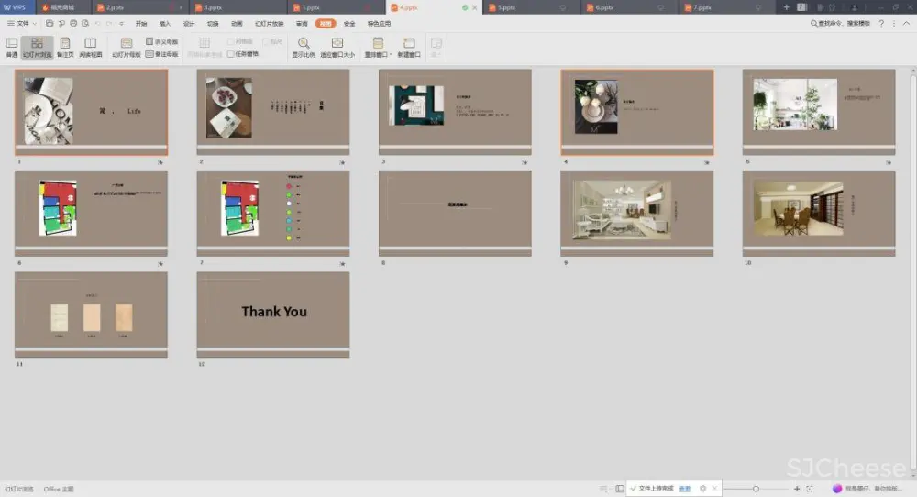This screenshot has height=497, width=917.
Task: Select Slide Sorter view icon (幻灯片浏览)
Action: (37, 47)
